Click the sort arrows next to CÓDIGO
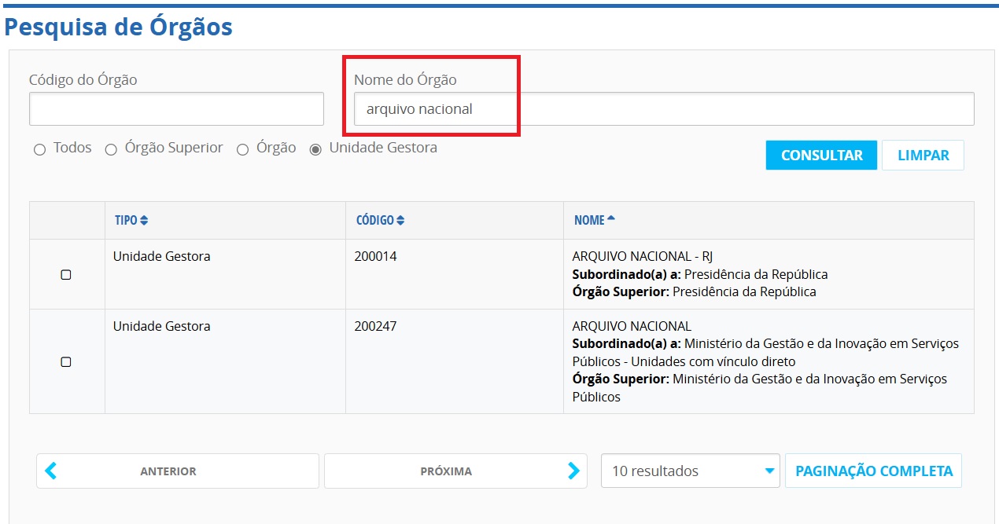 pos(400,221)
